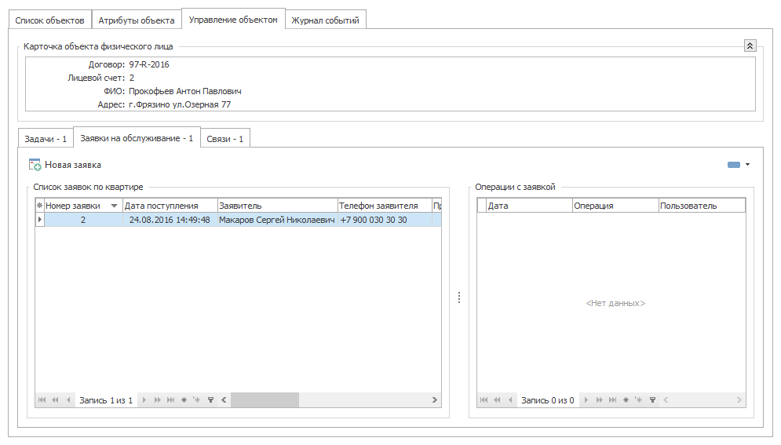Select the Управление объектом tab
This screenshot has height=445, width=781.
pyautogui.click(x=233, y=20)
